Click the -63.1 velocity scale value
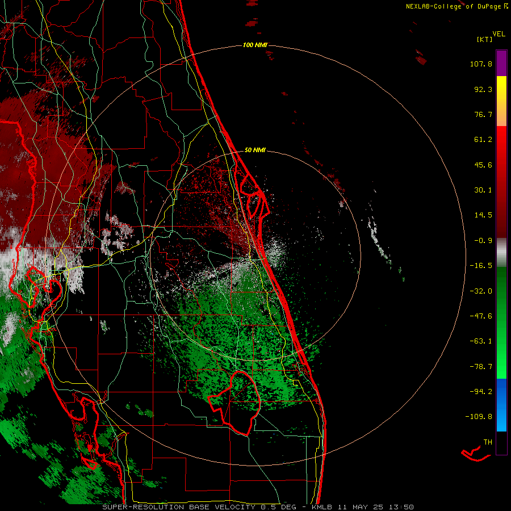The image size is (511, 511). point(481,341)
